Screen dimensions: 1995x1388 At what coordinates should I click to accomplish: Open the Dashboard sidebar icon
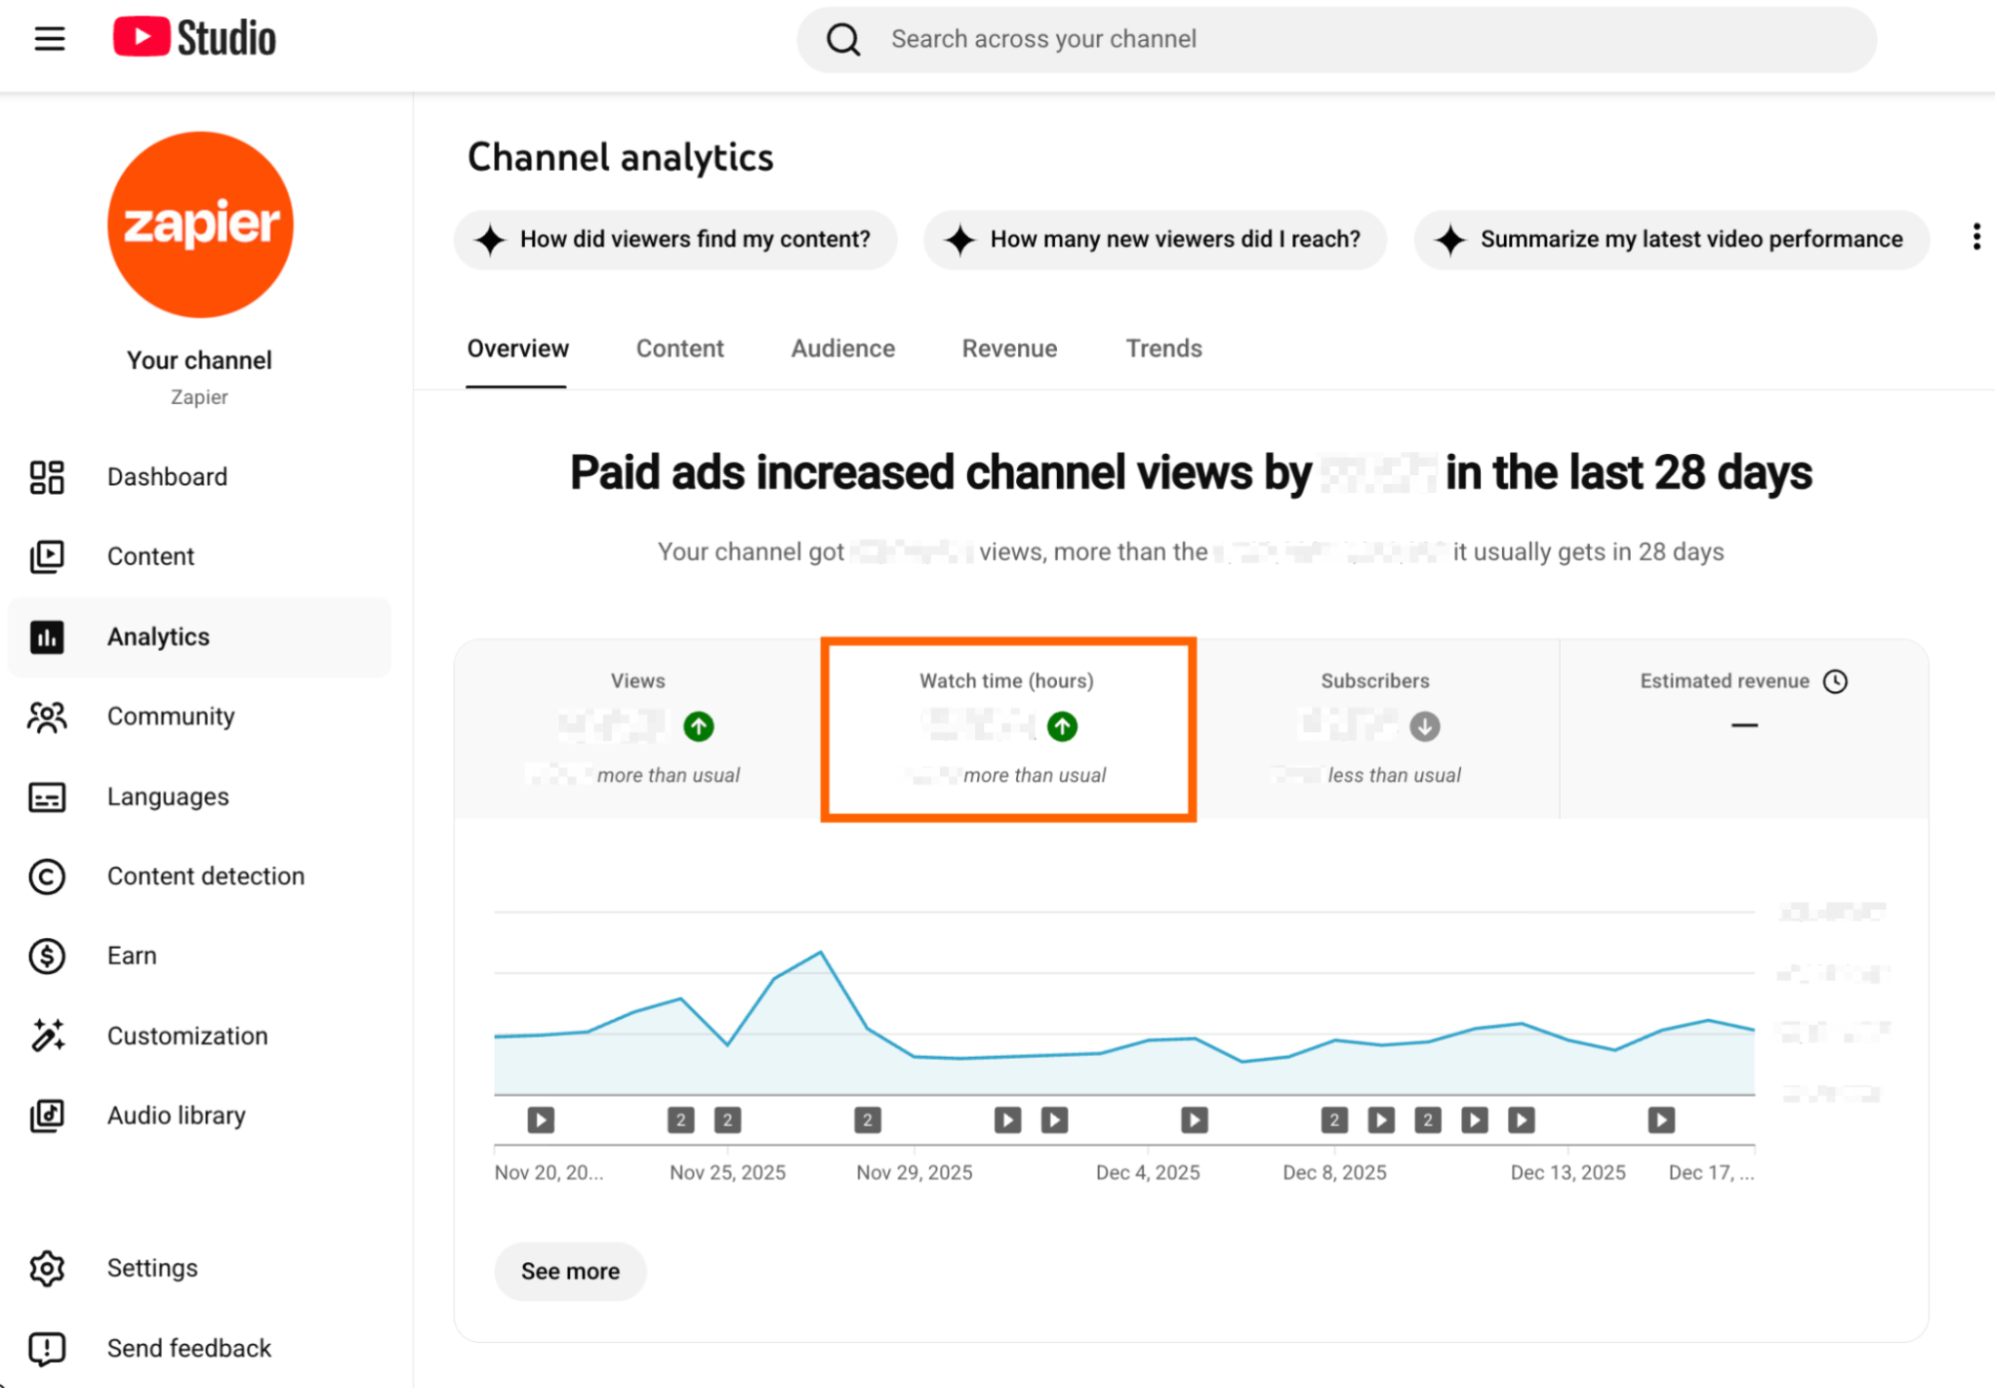tap(46, 477)
